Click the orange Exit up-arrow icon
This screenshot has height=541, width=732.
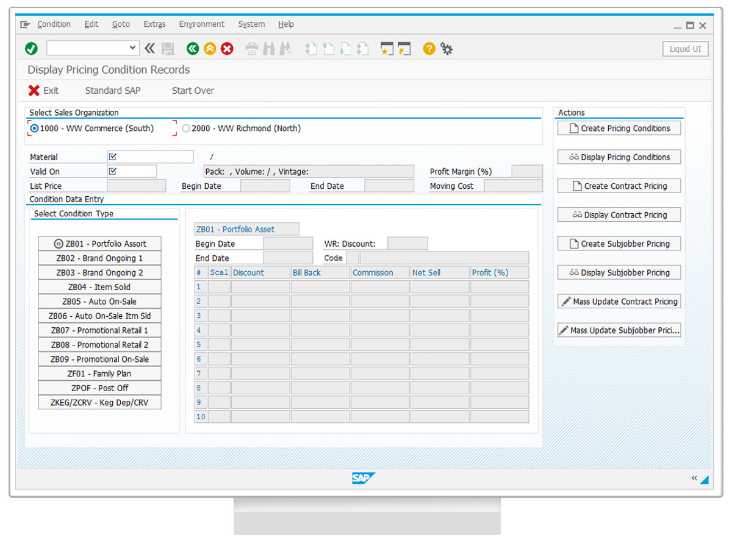pos(210,49)
